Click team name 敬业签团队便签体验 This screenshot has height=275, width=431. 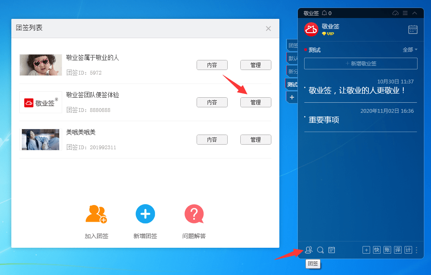tap(93, 95)
